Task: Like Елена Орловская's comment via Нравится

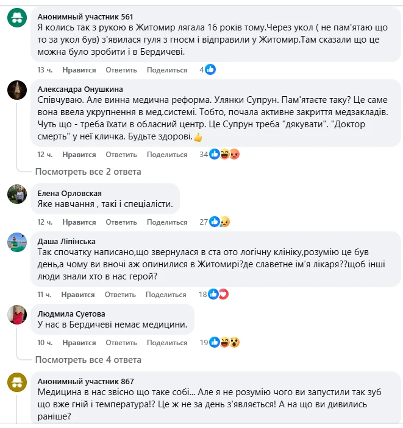Action: point(79,222)
